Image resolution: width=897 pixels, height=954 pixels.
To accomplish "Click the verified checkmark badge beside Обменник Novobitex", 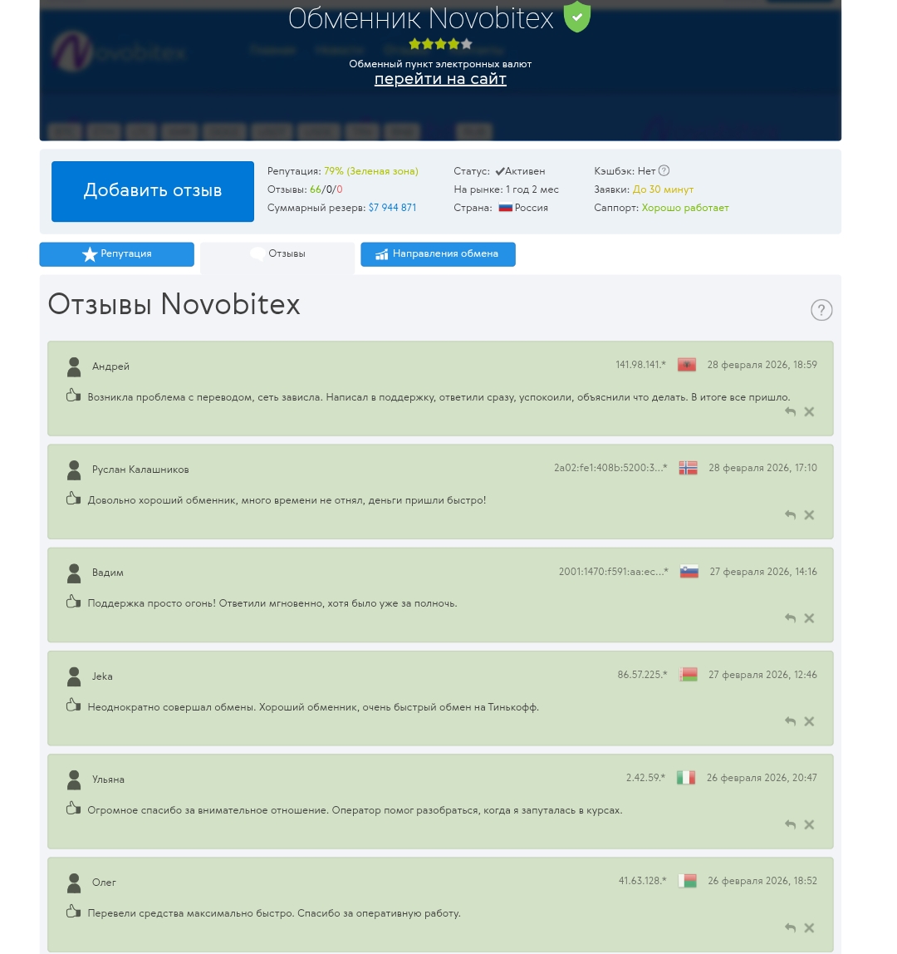I will click(576, 17).
